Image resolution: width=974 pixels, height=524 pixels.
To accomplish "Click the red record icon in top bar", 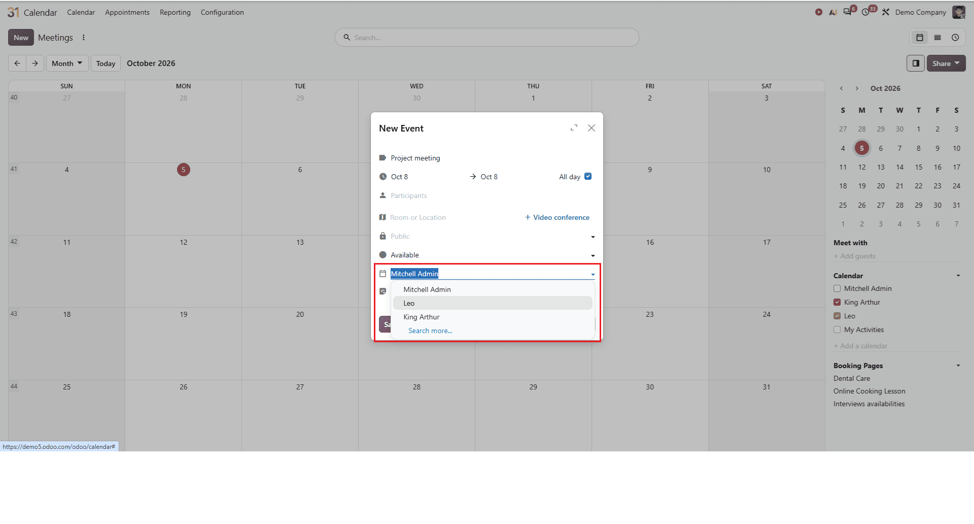I will click(819, 12).
